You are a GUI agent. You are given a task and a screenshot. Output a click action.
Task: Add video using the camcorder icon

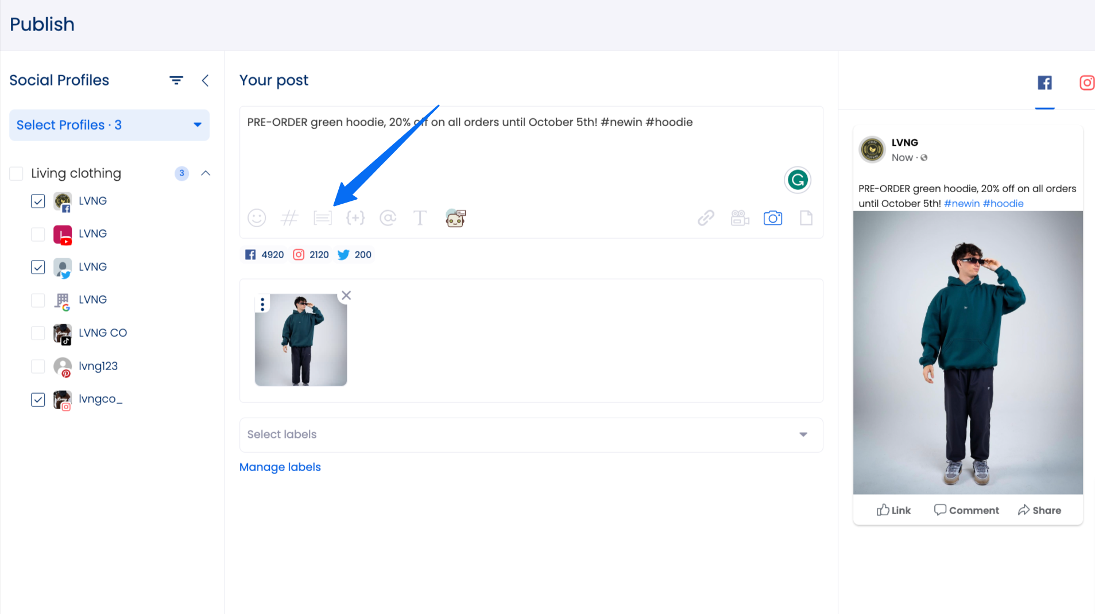[740, 218]
